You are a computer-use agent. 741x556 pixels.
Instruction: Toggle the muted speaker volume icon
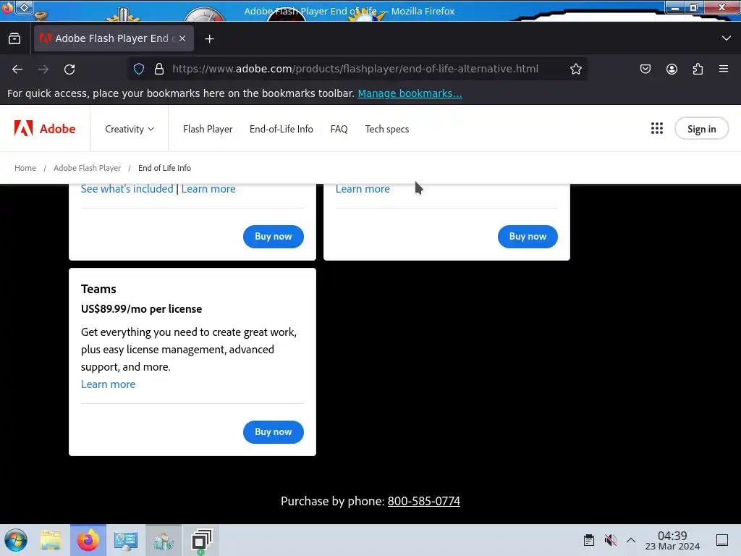[610, 540]
